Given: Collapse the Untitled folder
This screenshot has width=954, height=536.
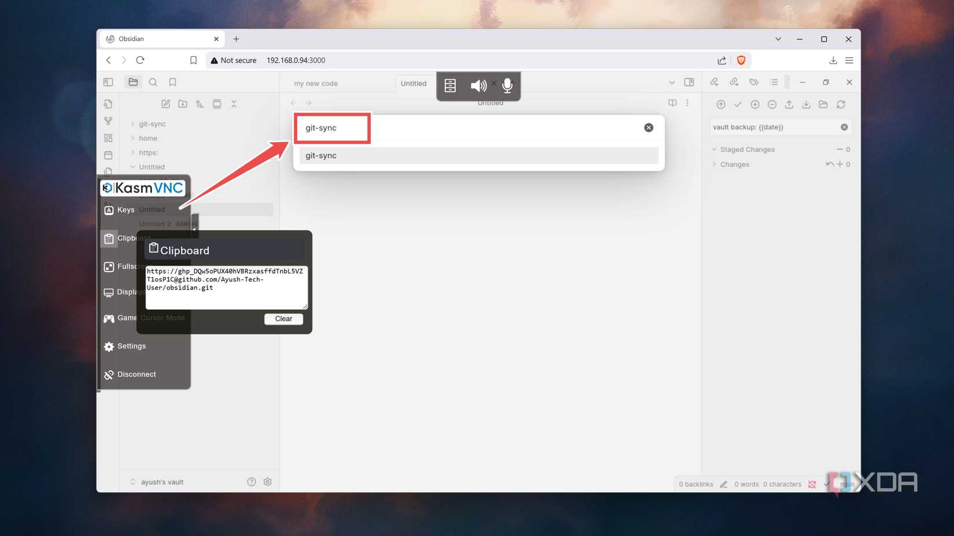Looking at the screenshot, I should tap(132, 166).
